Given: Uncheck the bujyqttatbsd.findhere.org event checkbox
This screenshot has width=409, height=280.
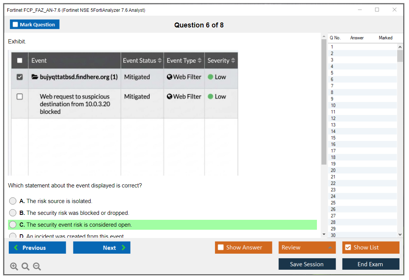Looking at the screenshot, I should click(x=19, y=77).
